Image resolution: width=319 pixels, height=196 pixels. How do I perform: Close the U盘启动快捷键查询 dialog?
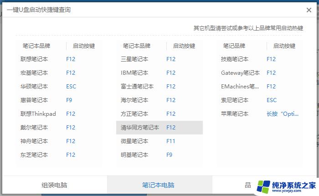click(x=309, y=10)
